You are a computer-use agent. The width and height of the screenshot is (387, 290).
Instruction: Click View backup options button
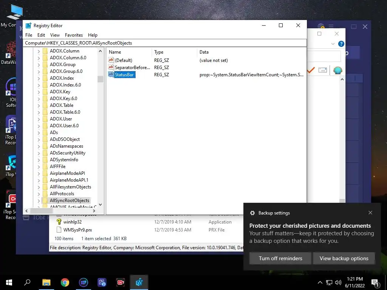point(344,258)
